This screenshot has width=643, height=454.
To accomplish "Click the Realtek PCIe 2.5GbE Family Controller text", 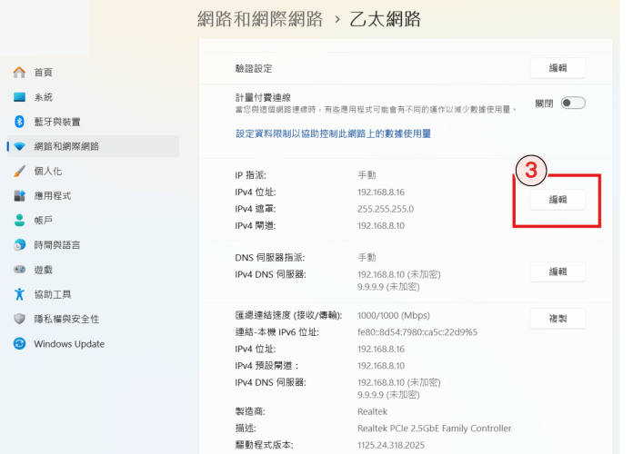I will (x=434, y=429).
